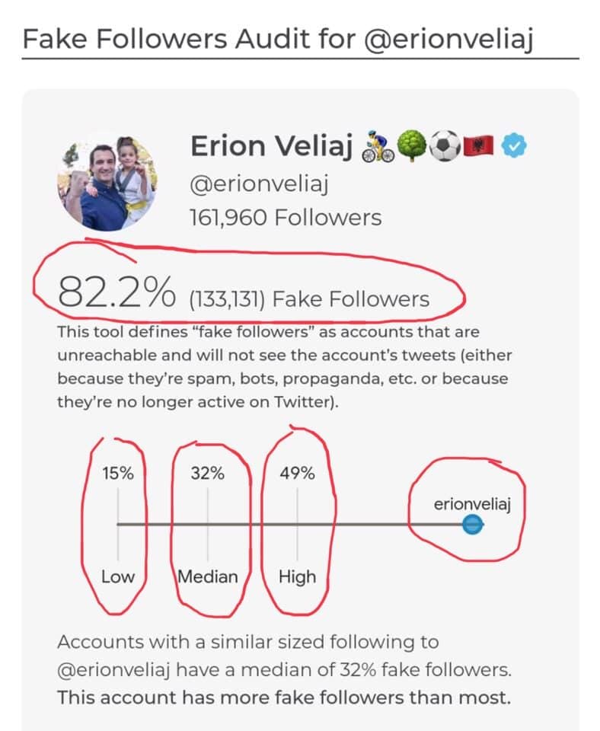
Task: Click the Low label on scale
Action: [x=118, y=577]
